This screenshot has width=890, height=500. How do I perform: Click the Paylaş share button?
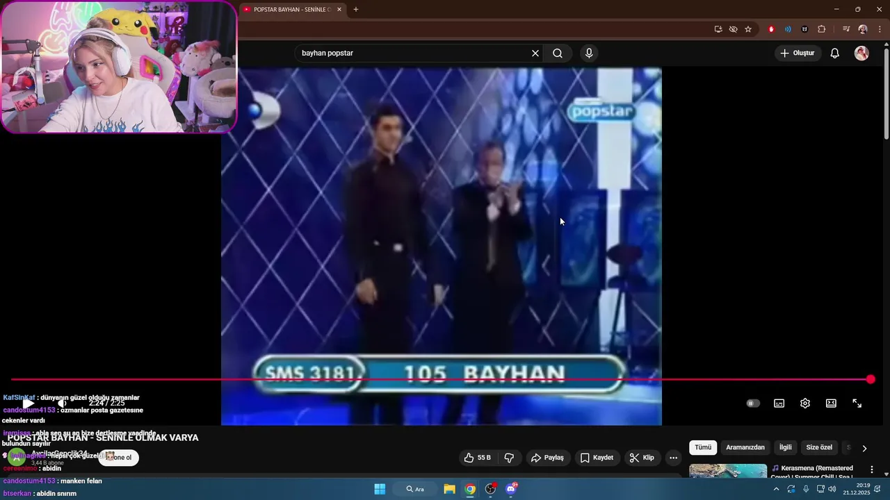(547, 458)
